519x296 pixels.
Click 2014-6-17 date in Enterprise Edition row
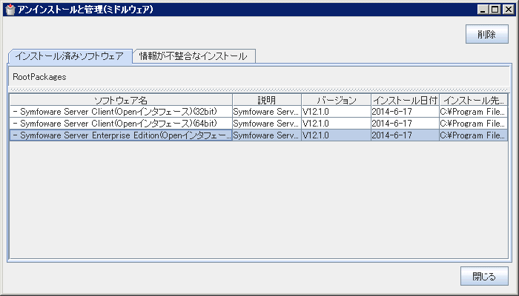(405, 135)
